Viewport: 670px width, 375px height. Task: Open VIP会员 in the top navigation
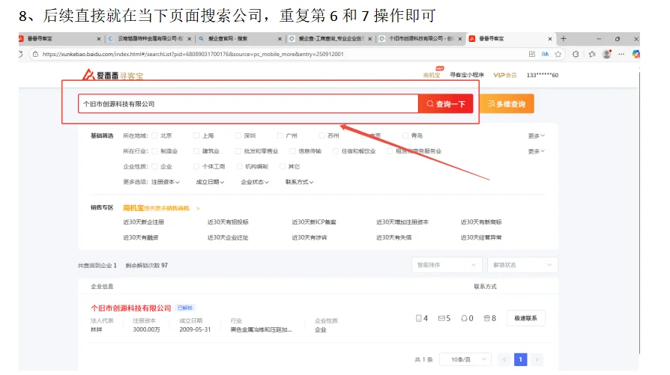505,75
